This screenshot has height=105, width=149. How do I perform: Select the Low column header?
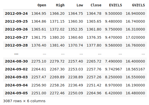(80, 5)
